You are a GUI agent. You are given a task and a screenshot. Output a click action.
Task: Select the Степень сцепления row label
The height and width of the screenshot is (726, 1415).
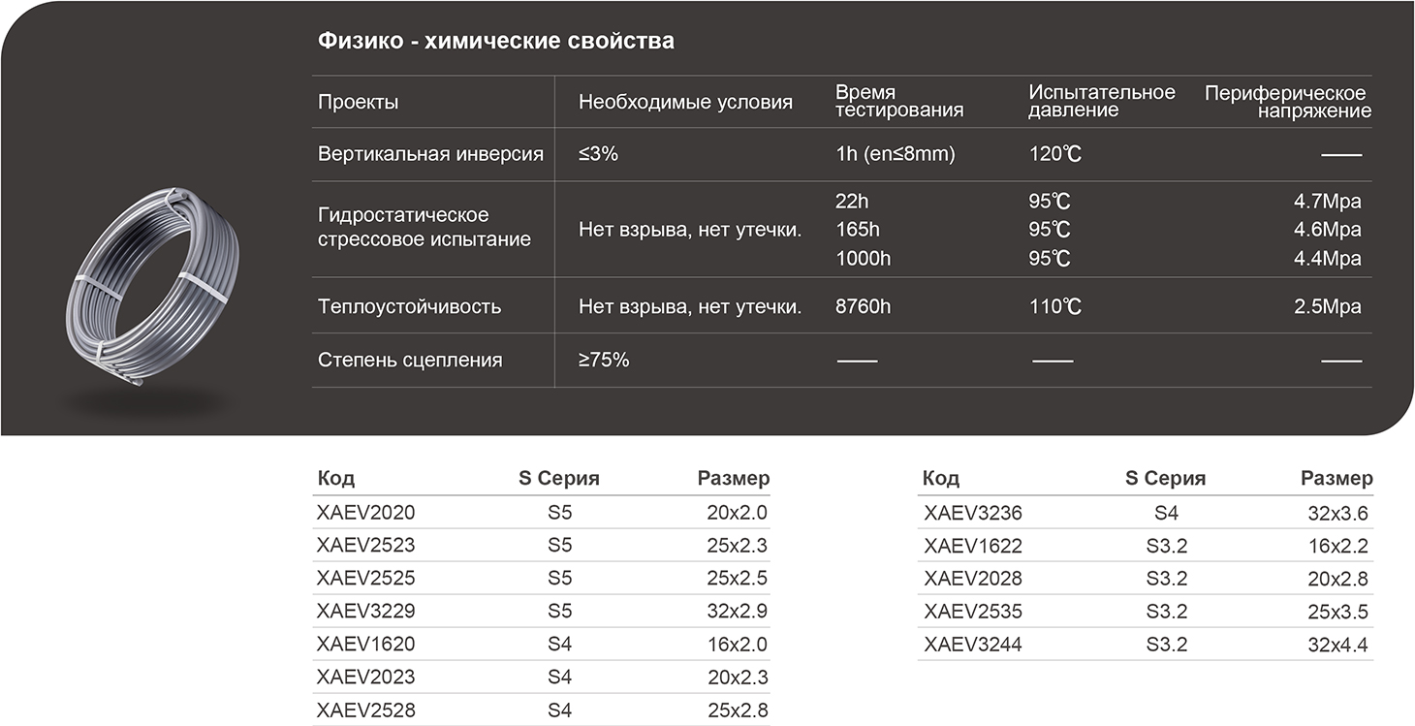(x=410, y=360)
